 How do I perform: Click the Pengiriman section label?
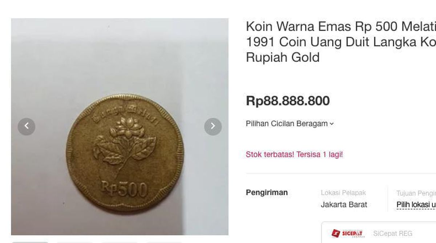pyautogui.click(x=267, y=193)
